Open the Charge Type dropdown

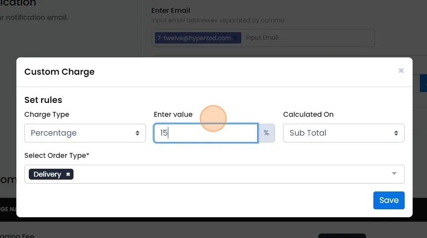click(85, 133)
